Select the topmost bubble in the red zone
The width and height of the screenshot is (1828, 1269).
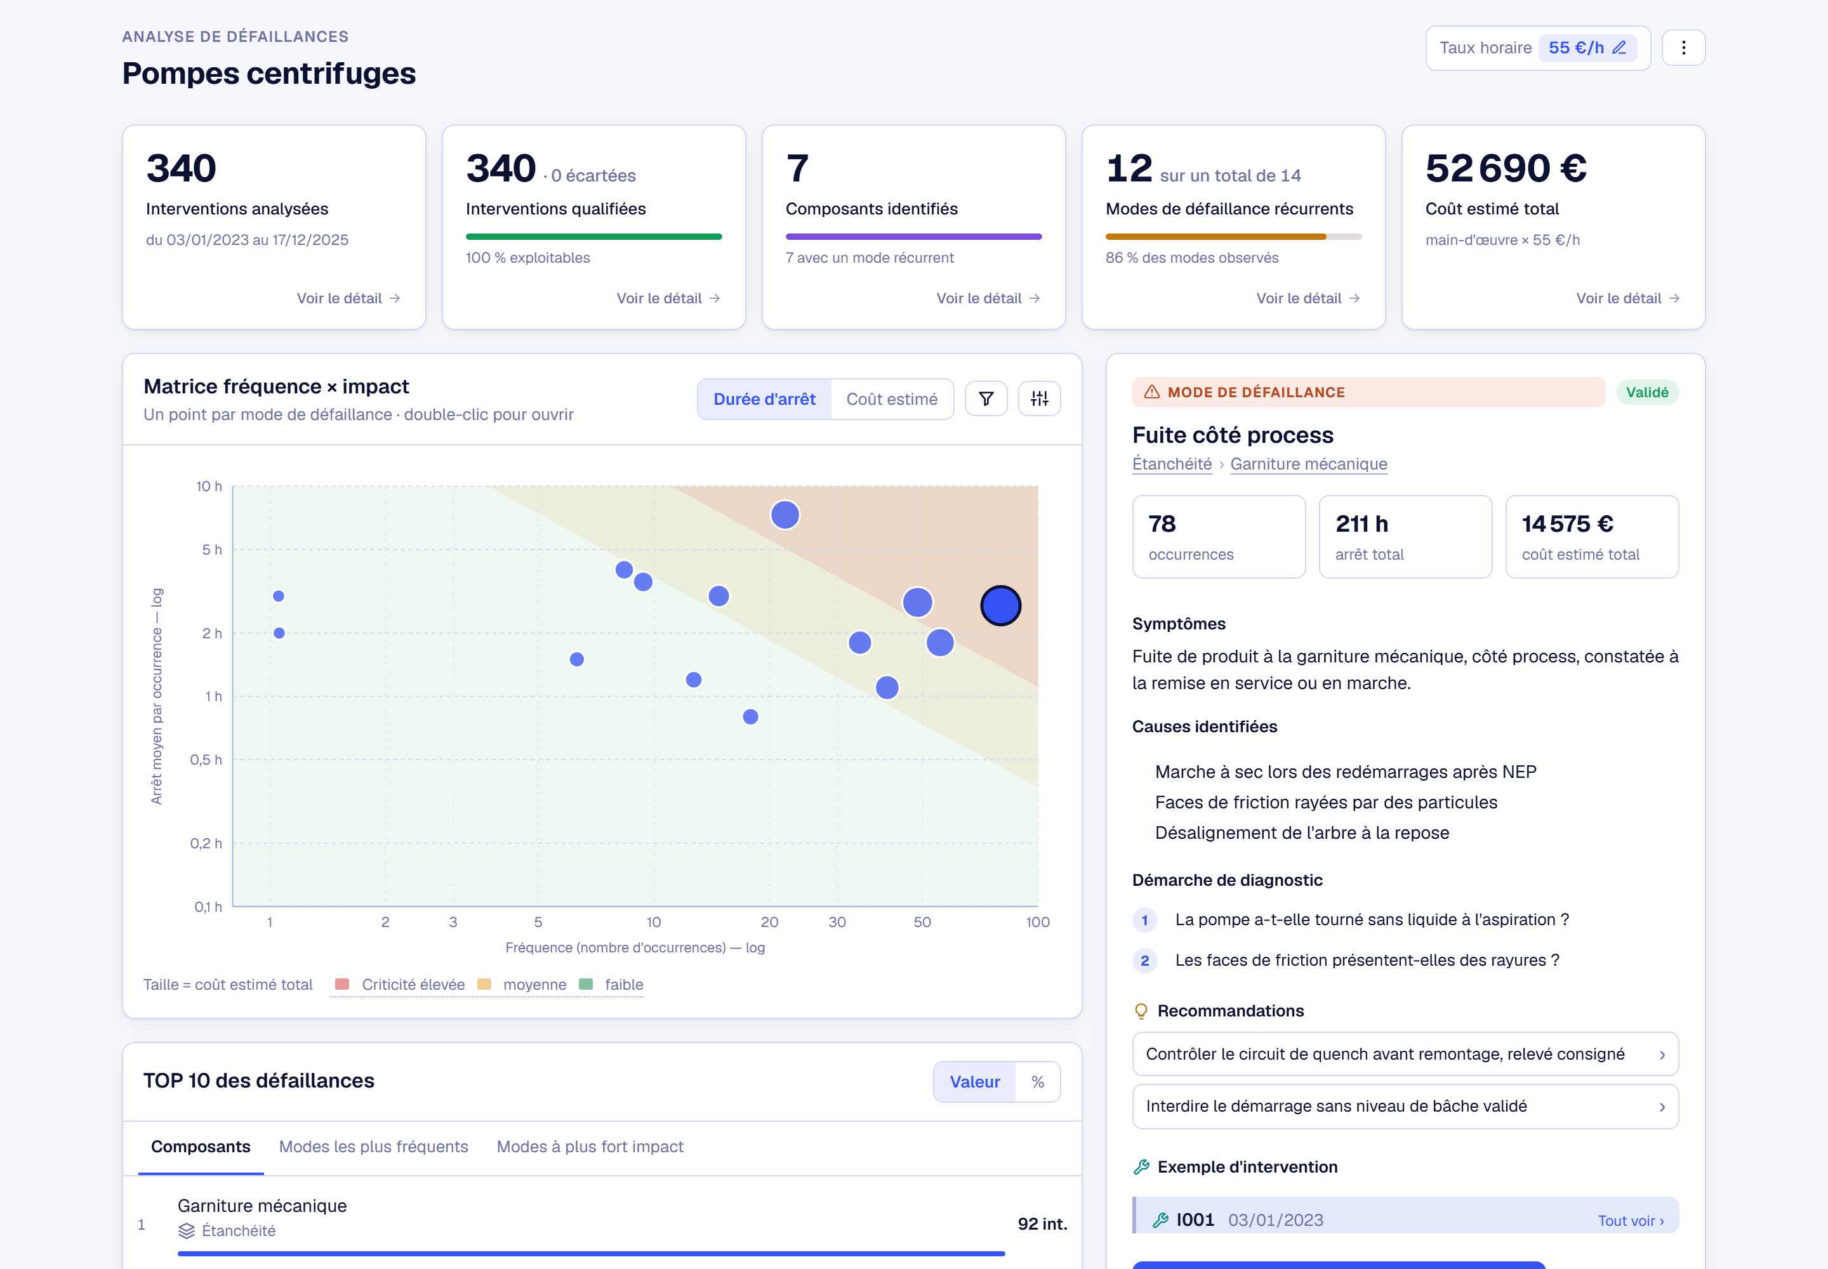click(785, 515)
